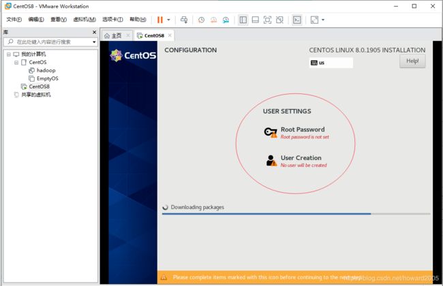Click 'CENTOS LINUX 8.0.1905 INSTALLATION' text
This screenshot has height=286, width=443.
367,50
